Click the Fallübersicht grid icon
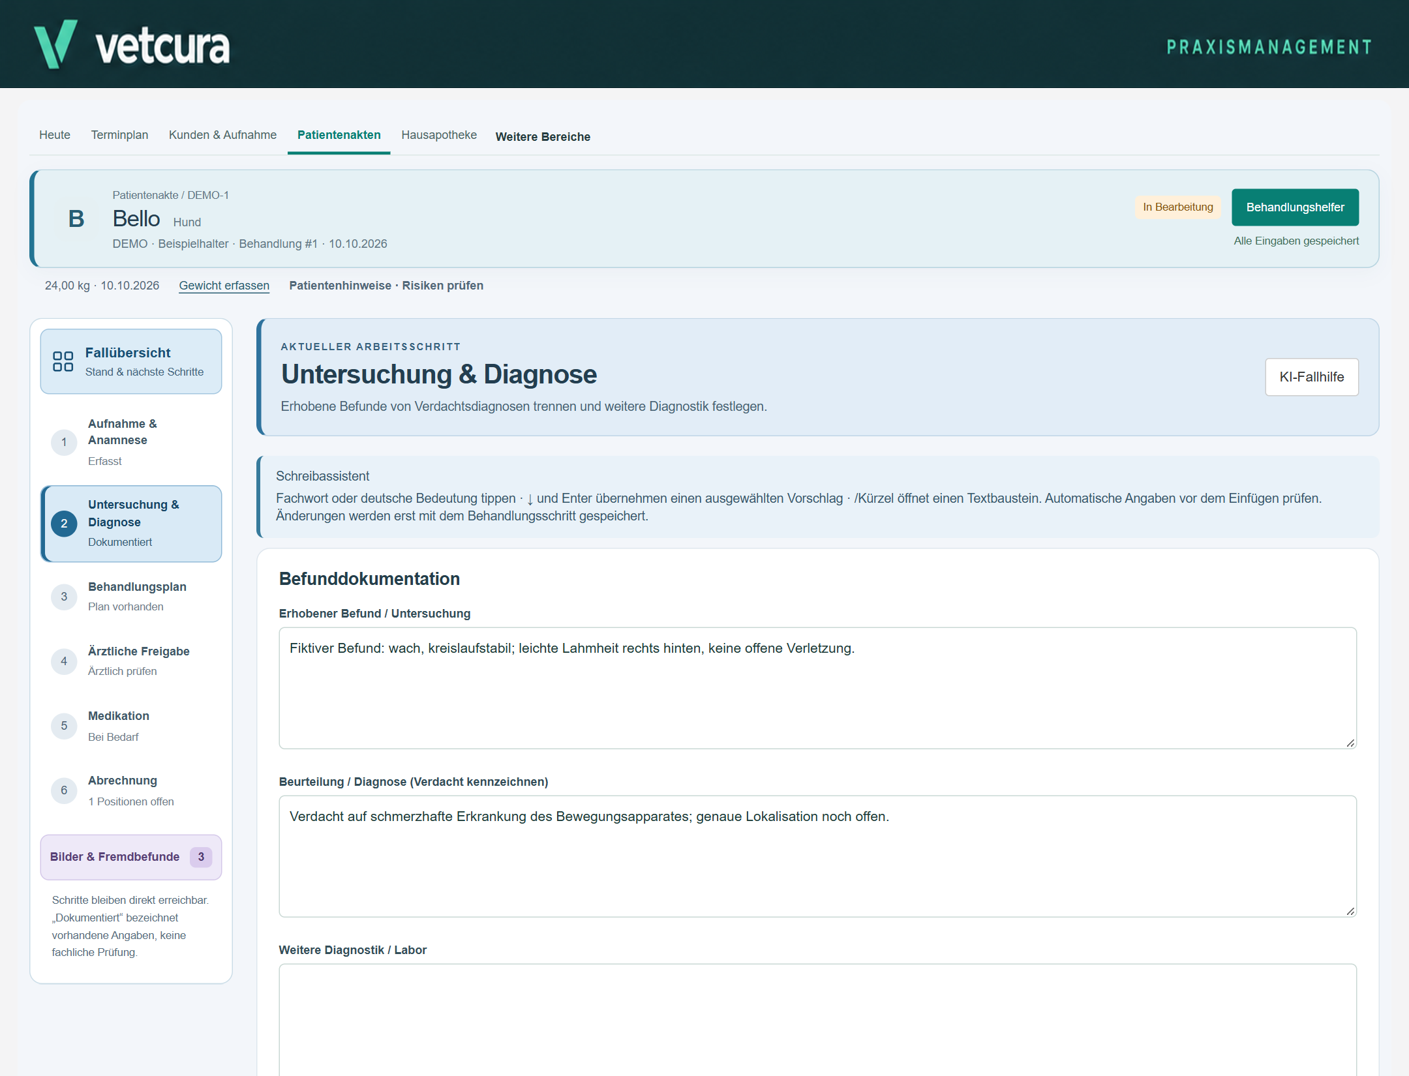Image resolution: width=1409 pixels, height=1076 pixels. coord(63,361)
